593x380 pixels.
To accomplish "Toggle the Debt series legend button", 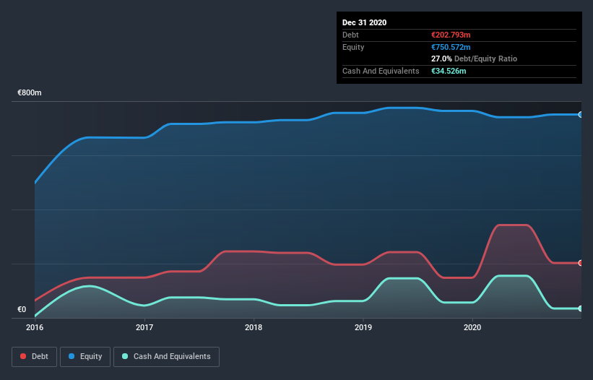I will (35, 357).
